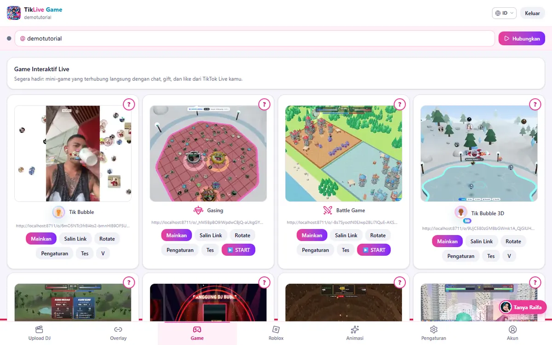This screenshot has width=552, height=345.
Task: Click Mainkan on the Battle Game card
Action: pos(312,235)
